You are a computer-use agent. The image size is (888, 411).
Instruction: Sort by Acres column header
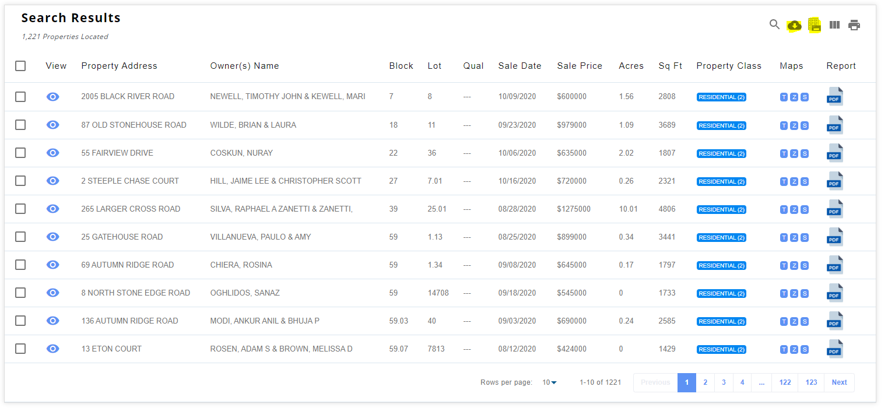tap(631, 66)
